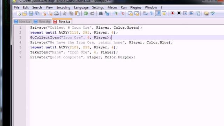Open the View menu
224x126 pixels.
pyautogui.click(x=49, y=7)
